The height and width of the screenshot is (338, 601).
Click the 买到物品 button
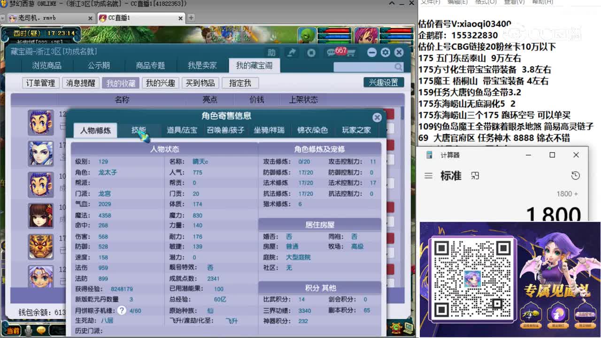coord(200,83)
